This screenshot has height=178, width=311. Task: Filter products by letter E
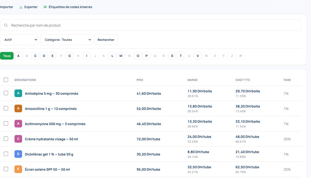[x=52, y=56]
